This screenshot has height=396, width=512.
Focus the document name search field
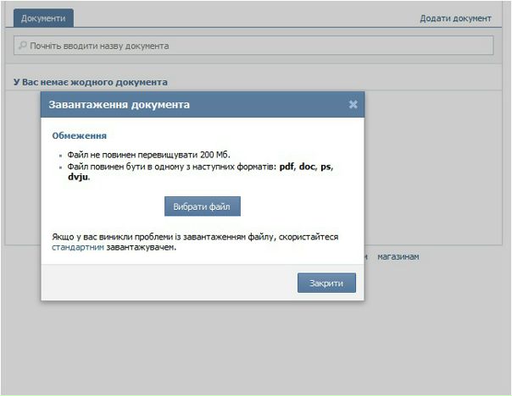pyautogui.click(x=254, y=46)
